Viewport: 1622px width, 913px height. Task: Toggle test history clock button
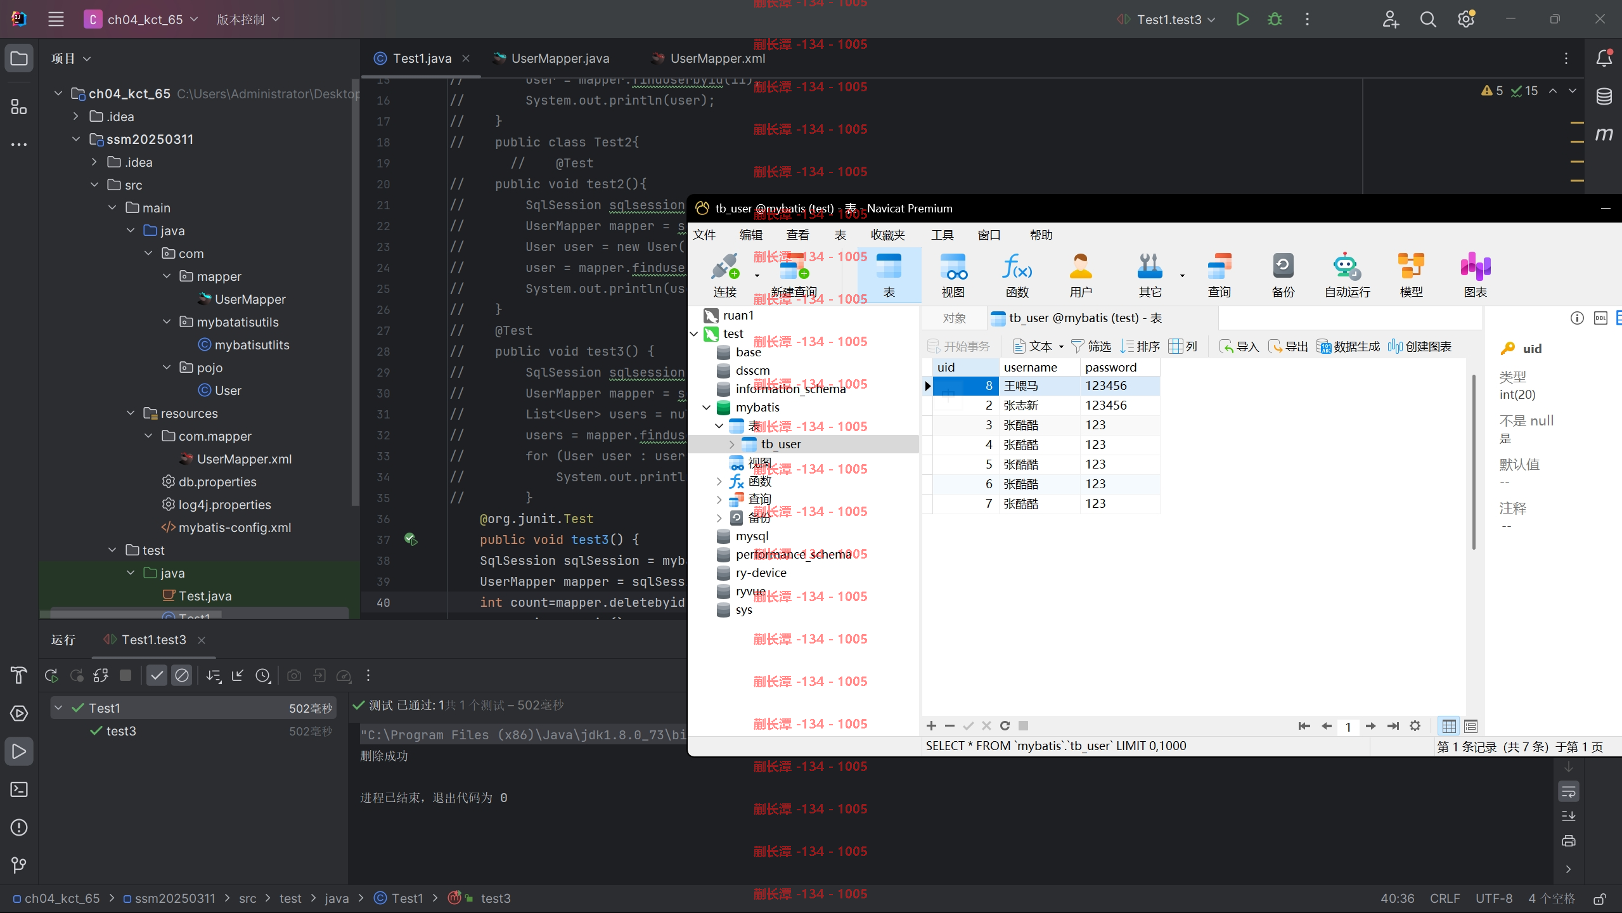click(x=263, y=676)
